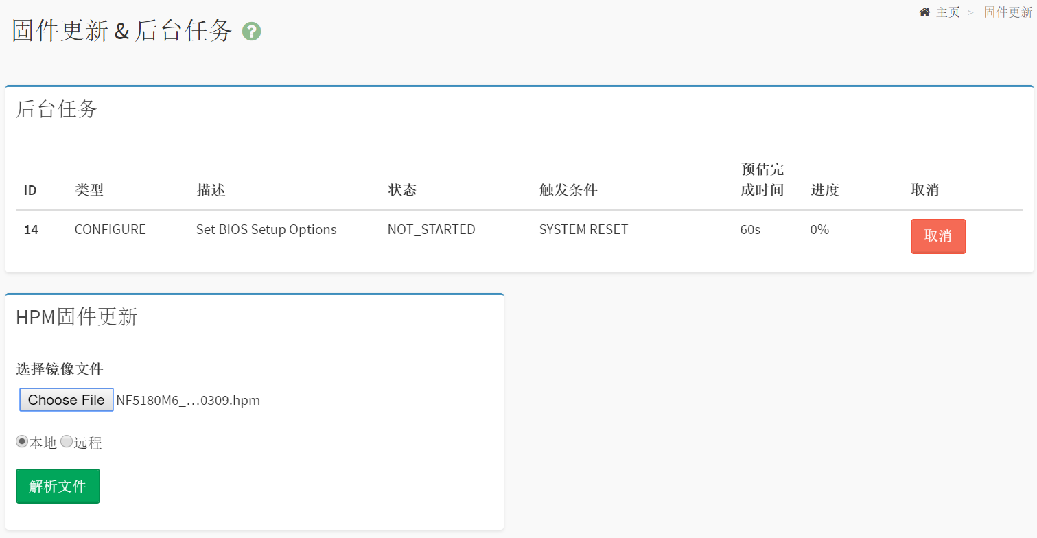Click the task description Set BIOS Setup Options
This screenshot has width=1037, height=538.
(266, 230)
